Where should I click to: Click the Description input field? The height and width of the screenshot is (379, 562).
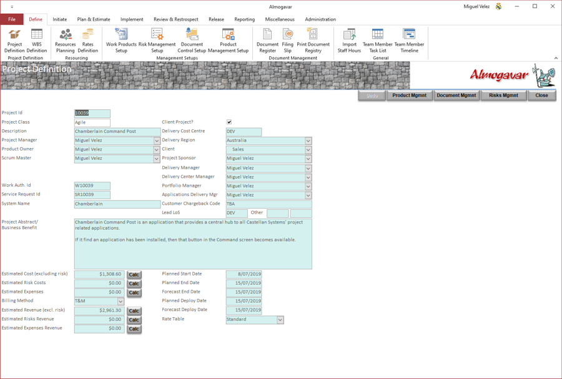pyautogui.click(x=117, y=132)
